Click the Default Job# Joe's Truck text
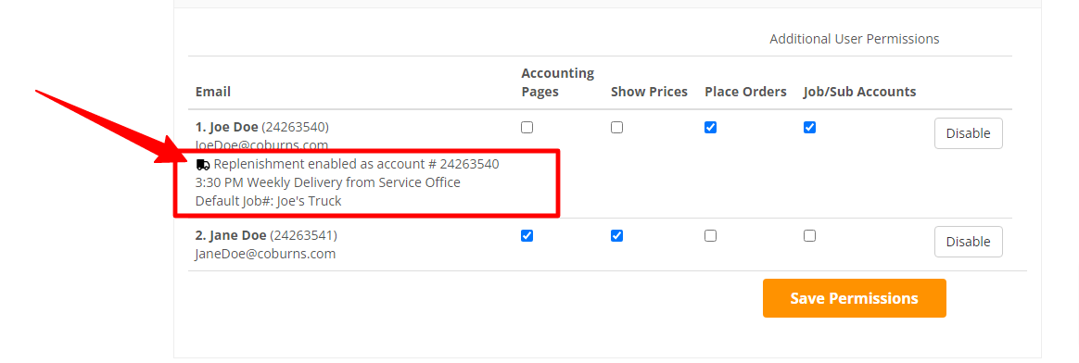The image size is (1079, 363). [x=269, y=202]
